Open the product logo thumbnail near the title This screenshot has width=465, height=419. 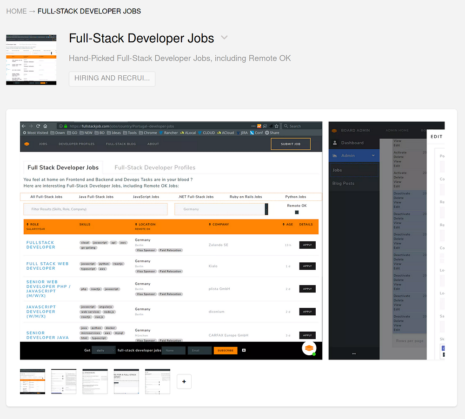coord(31,60)
